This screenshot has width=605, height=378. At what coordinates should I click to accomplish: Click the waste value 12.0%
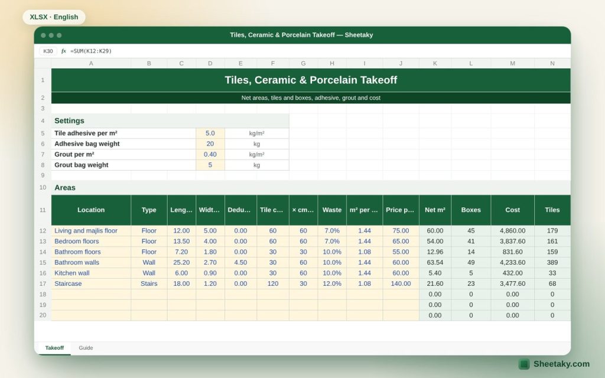(x=332, y=283)
